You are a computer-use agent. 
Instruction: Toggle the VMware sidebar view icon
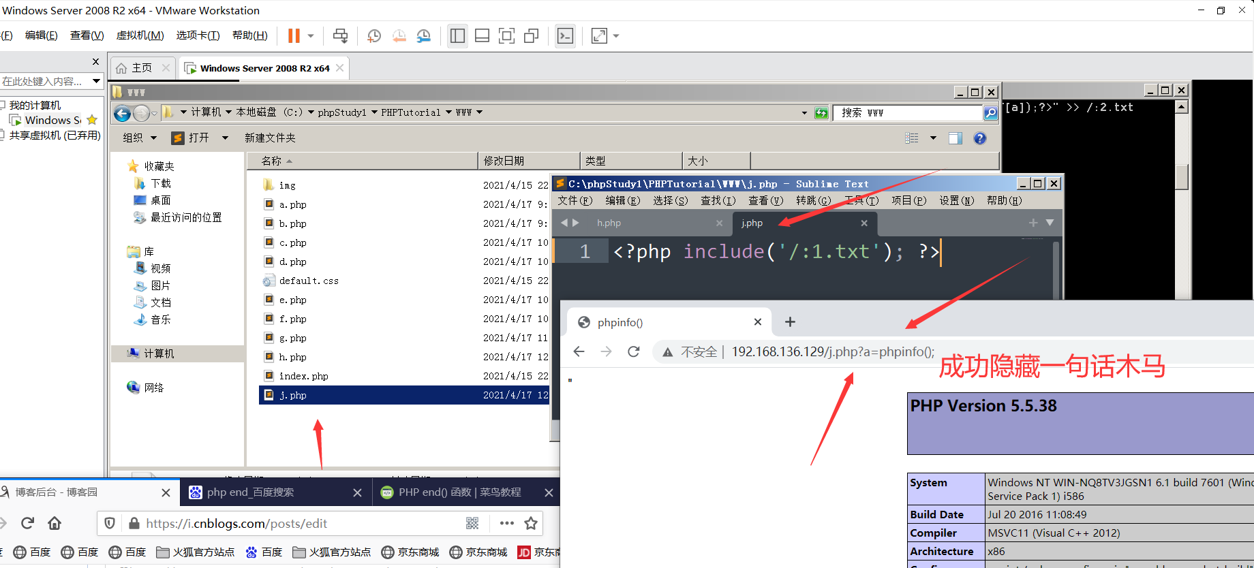tap(457, 36)
